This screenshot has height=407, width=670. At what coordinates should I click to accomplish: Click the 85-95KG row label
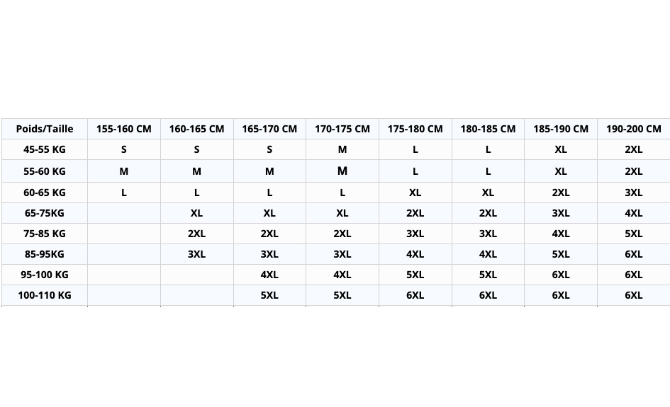[45, 254]
